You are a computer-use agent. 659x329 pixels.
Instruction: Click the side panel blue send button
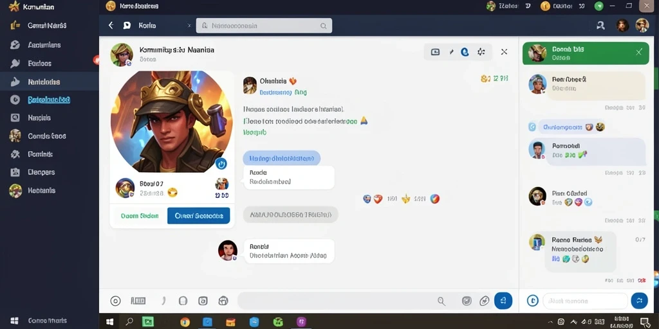[639, 301]
